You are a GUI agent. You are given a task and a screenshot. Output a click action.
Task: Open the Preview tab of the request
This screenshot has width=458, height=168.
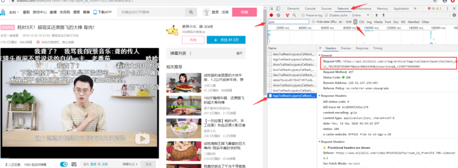[x=346, y=48]
